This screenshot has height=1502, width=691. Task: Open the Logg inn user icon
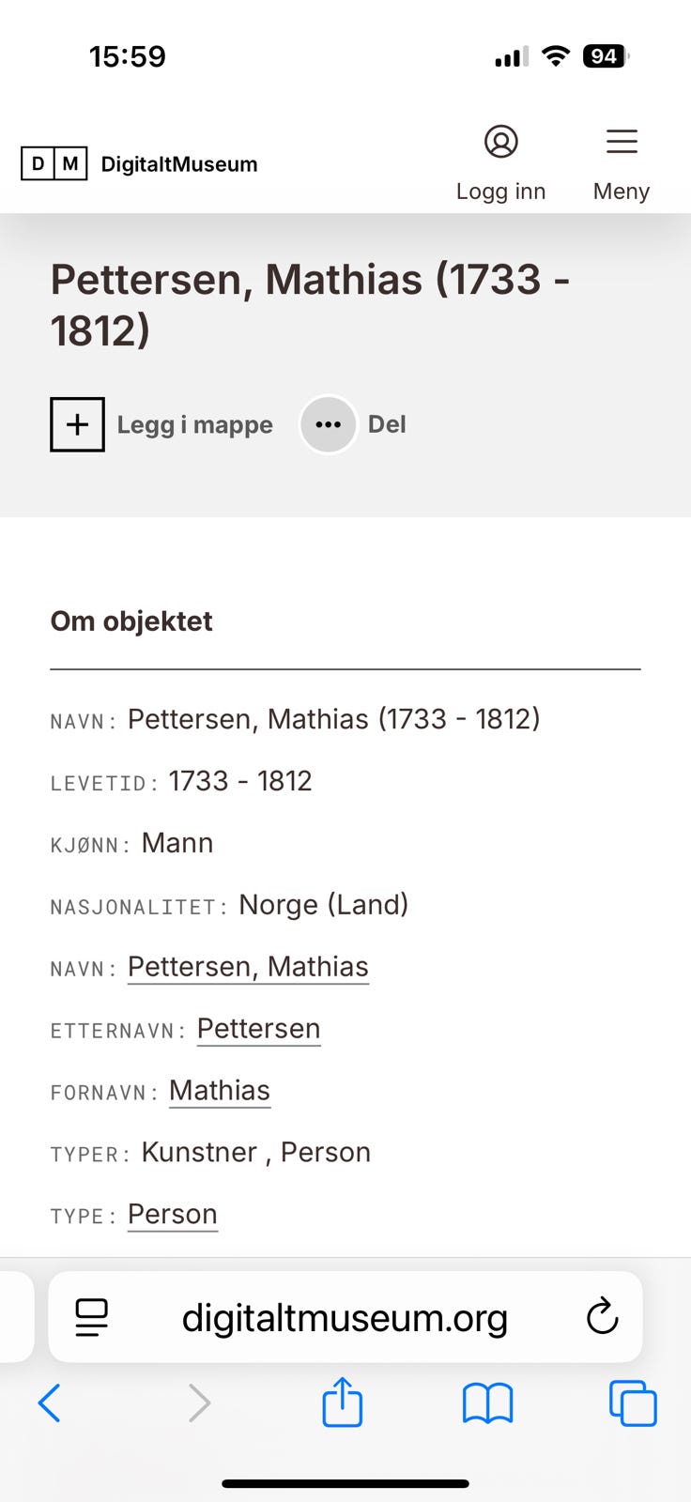[500, 142]
